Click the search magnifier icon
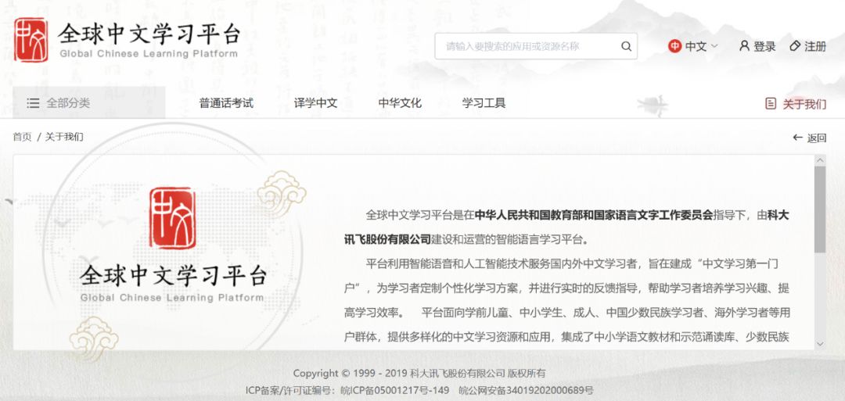The image size is (845, 401). [626, 46]
